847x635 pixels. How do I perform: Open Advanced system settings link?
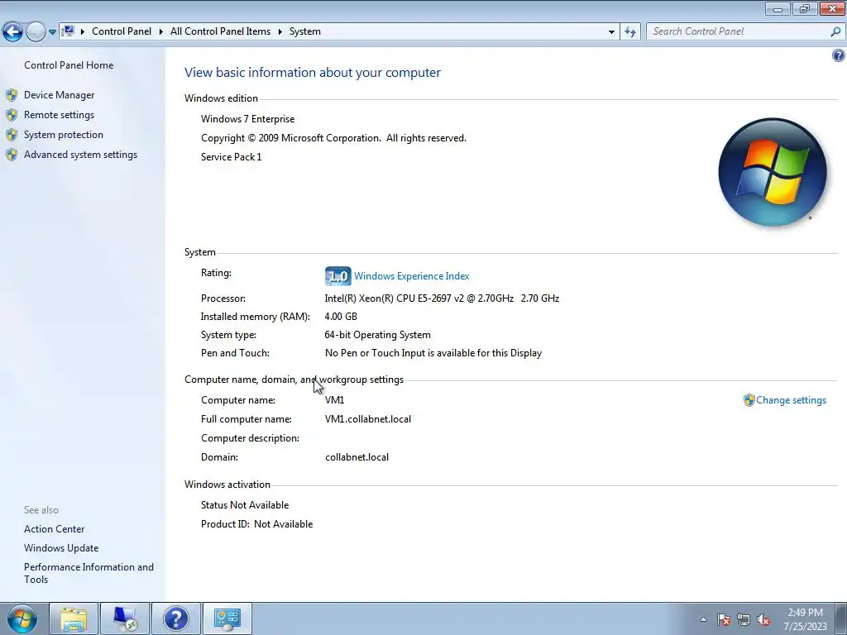(x=80, y=155)
